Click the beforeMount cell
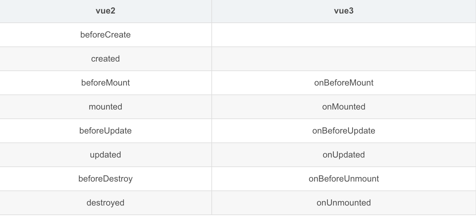 click(105, 83)
